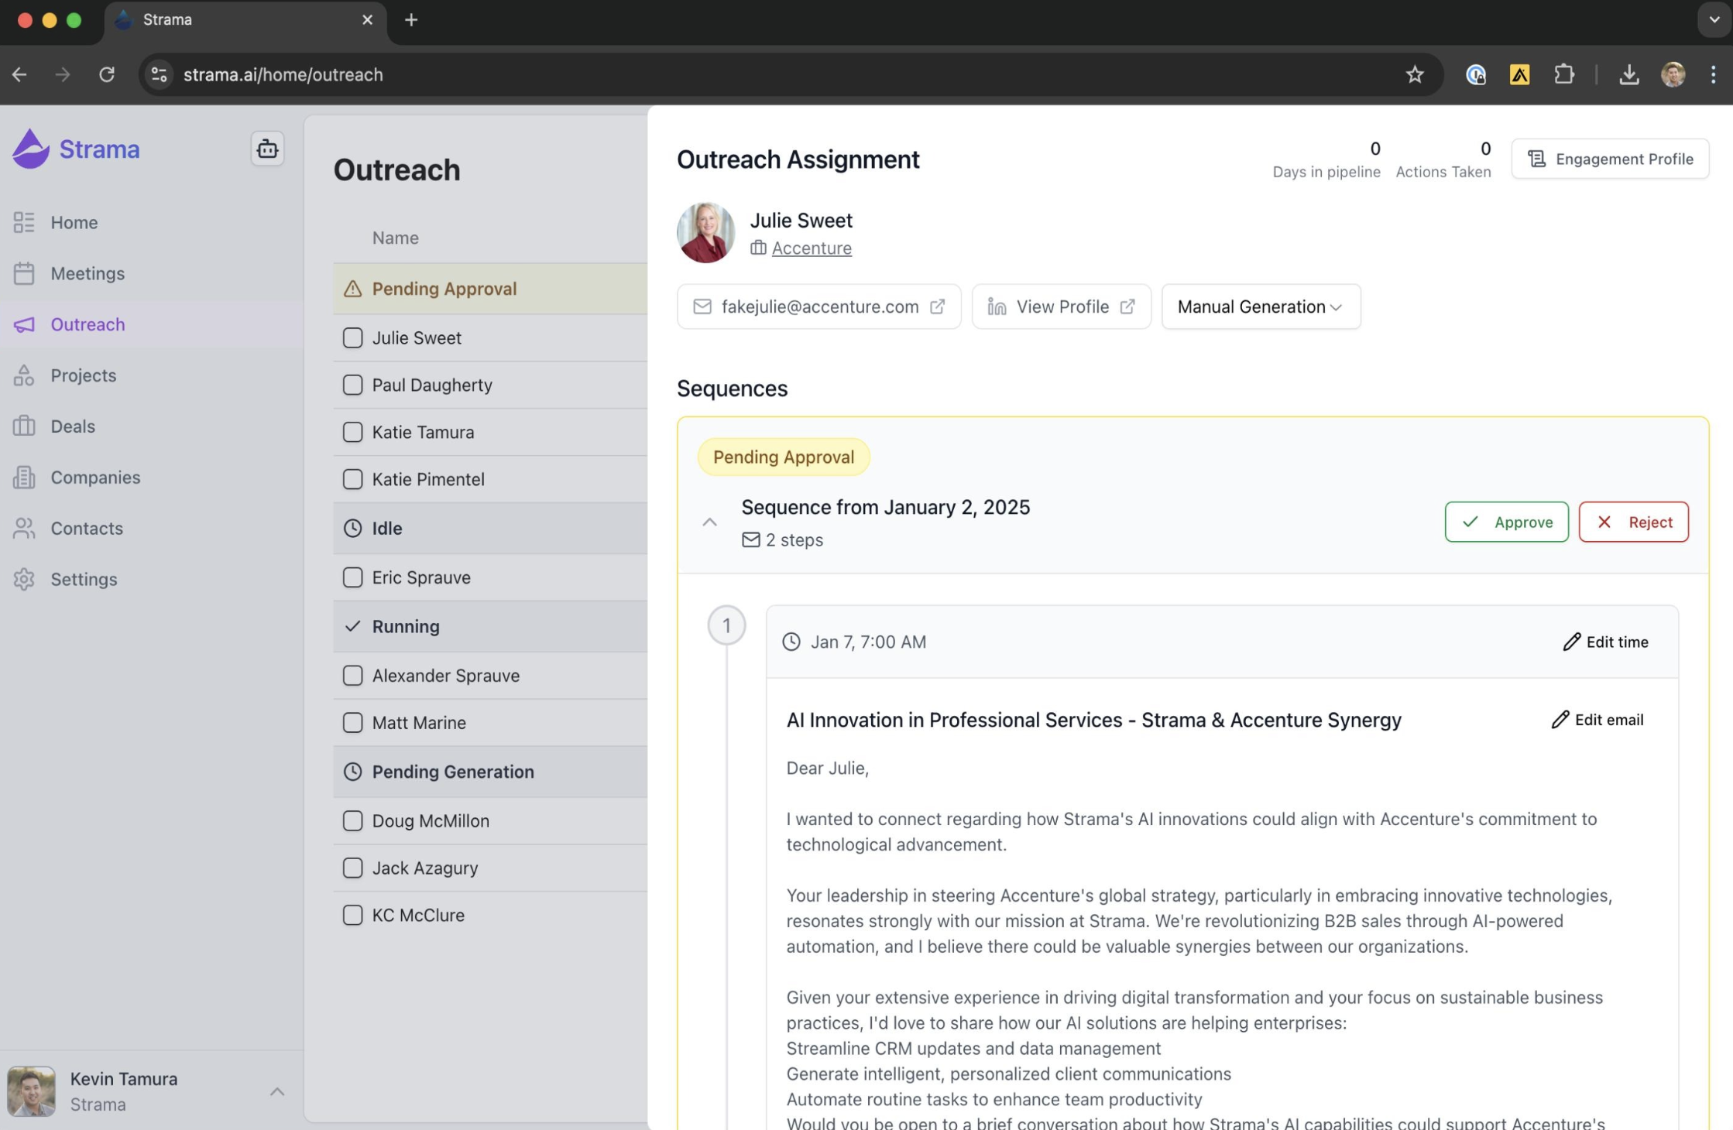Follow the Accenture company link
Image resolution: width=1733 pixels, height=1130 pixels.
pyautogui.click(x=811, y=248)
